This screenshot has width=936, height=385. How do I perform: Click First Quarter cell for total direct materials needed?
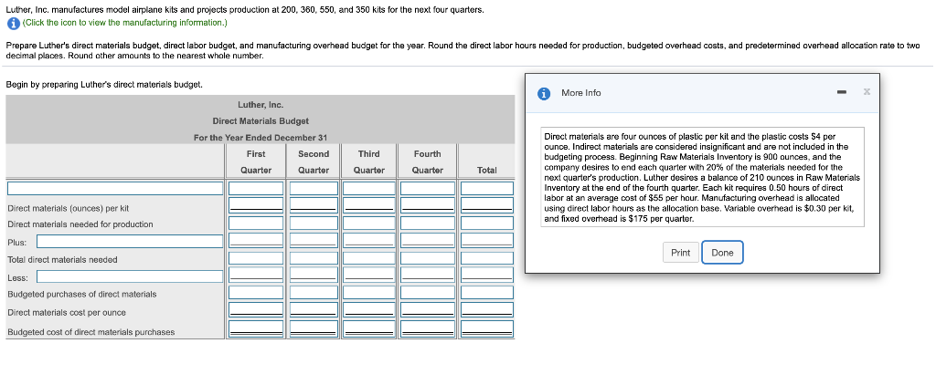256,259
